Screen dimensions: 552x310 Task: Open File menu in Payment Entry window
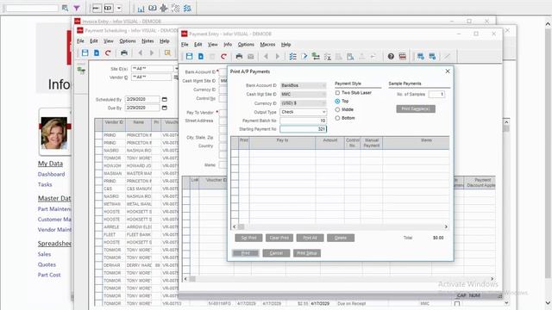185,45
